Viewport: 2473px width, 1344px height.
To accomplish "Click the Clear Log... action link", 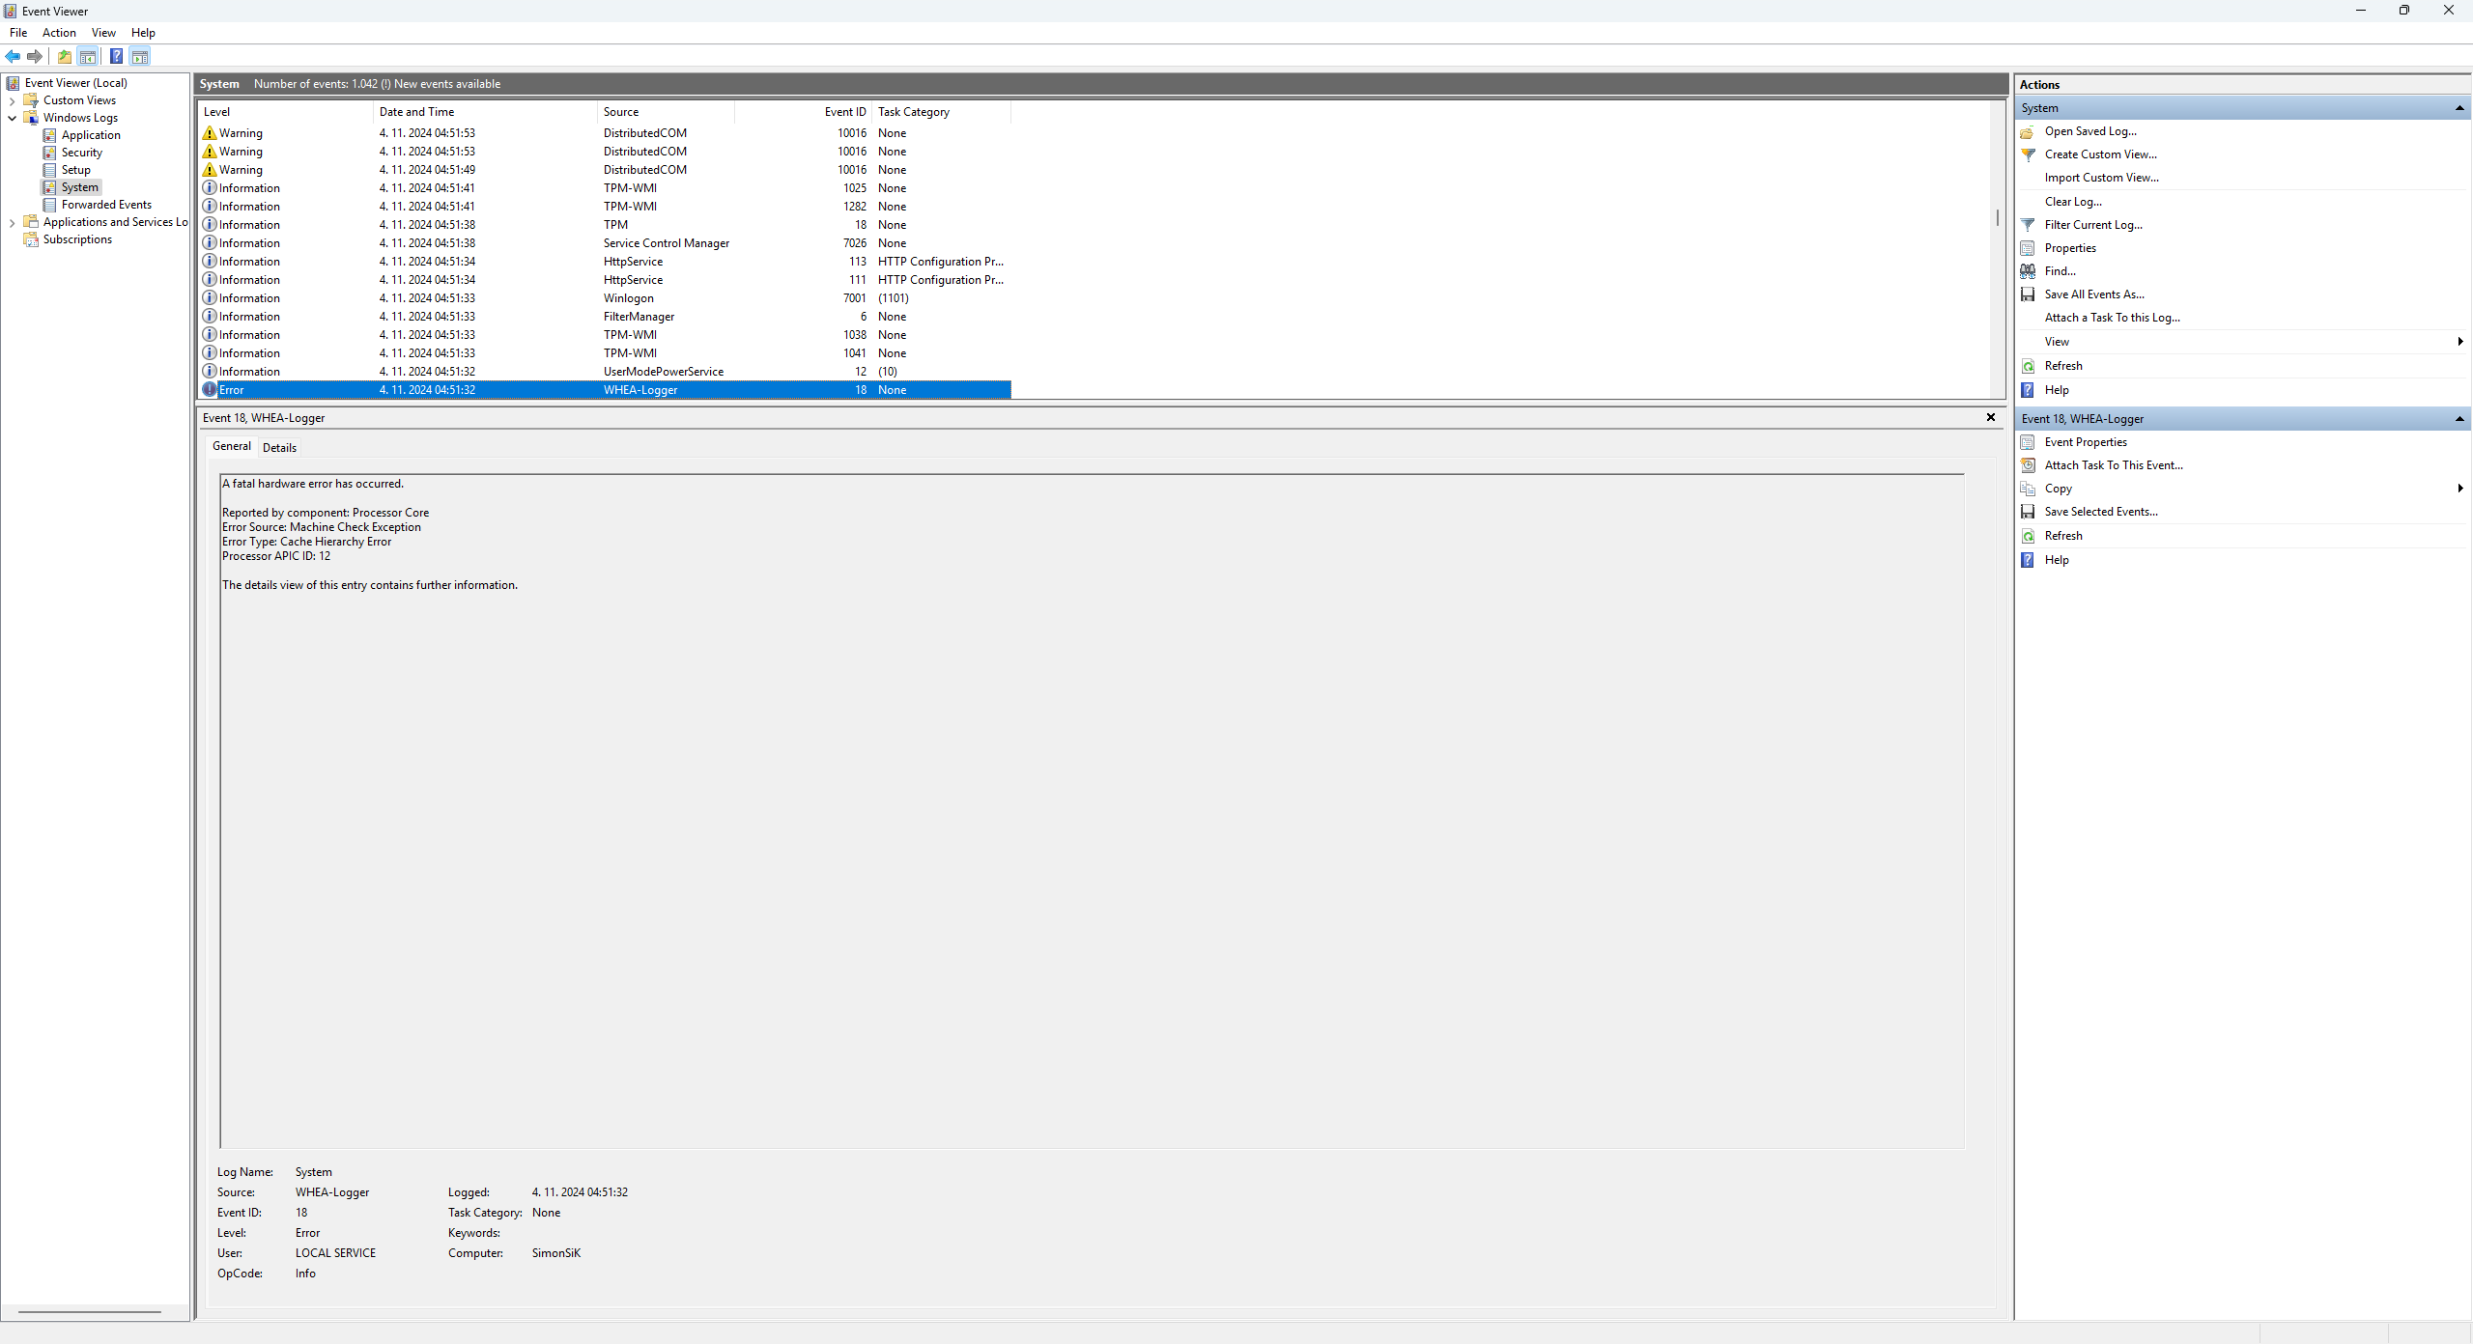I will (2072, 202).
